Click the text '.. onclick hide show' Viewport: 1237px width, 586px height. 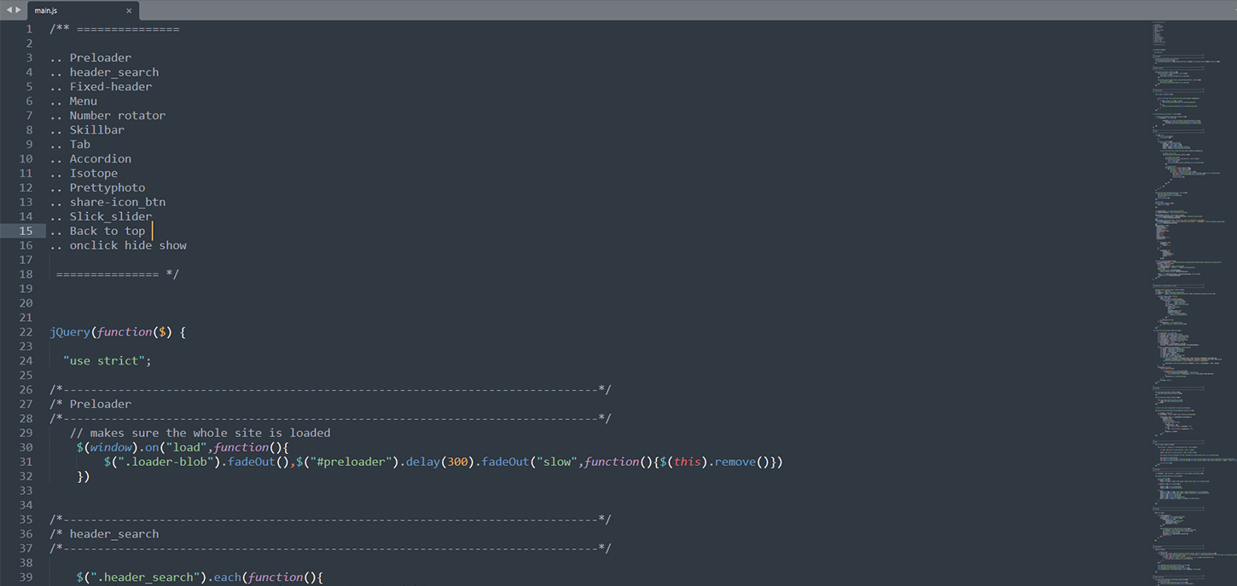pyautogui.click(x=118, y=245)
